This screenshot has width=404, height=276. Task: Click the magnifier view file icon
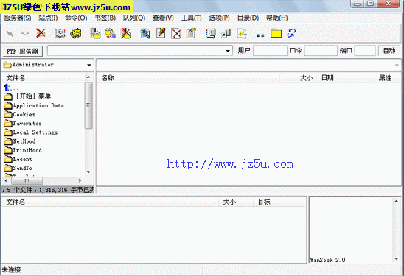tap(145, 33)
